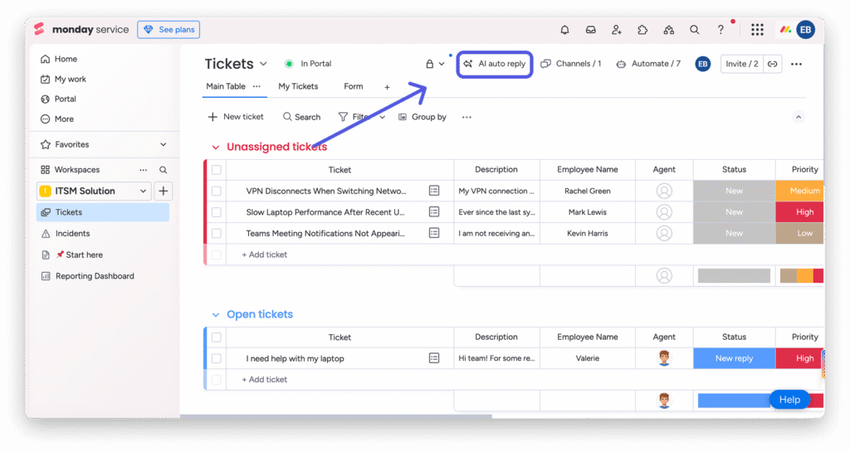Open the help question mark icon
The width and height of the screenshot is (850, 451).
(x=721, y=30)
